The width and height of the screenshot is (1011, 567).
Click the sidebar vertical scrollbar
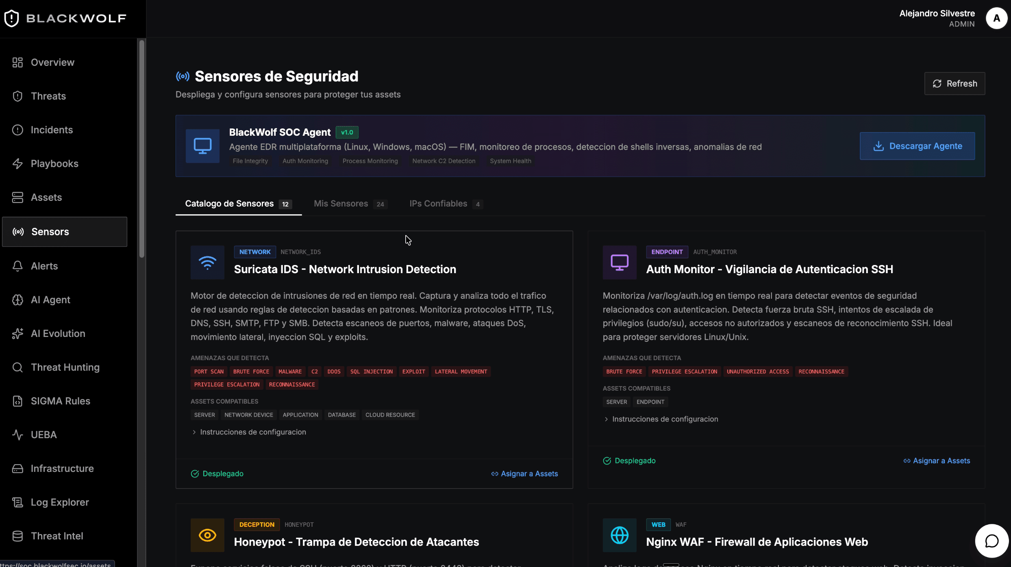point(142,149)
